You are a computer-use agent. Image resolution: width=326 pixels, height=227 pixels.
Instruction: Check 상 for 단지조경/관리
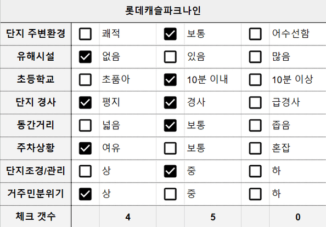(x=85, y=171)
